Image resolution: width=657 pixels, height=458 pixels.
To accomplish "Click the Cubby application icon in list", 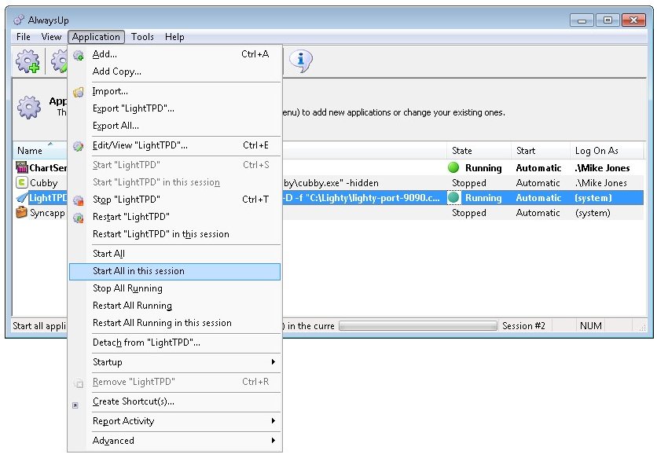I will [x=22, y=183].
